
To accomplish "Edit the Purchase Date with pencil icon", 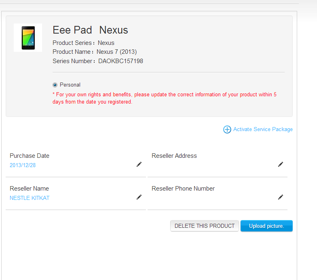I will click(x=139, y=164).
